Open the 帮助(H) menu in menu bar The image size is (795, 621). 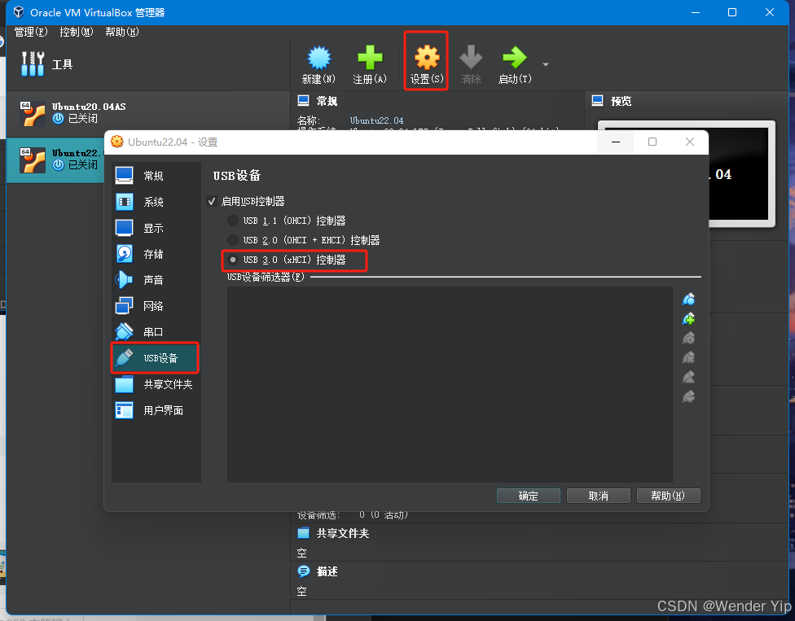pos(121,32)
